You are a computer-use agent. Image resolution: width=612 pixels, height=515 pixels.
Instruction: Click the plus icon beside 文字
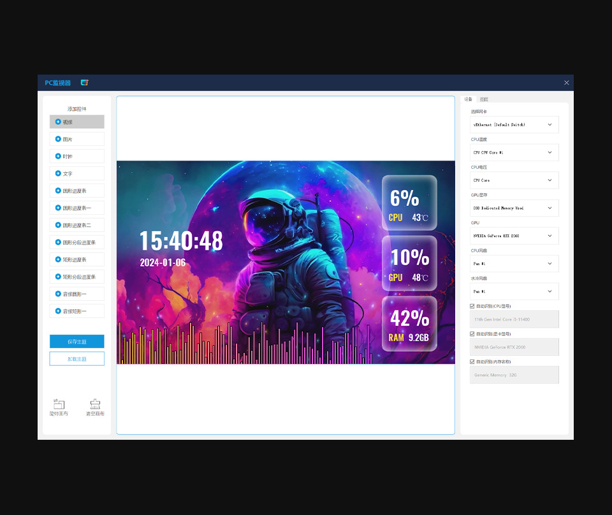pyautogui.click(x=58, y=173)
